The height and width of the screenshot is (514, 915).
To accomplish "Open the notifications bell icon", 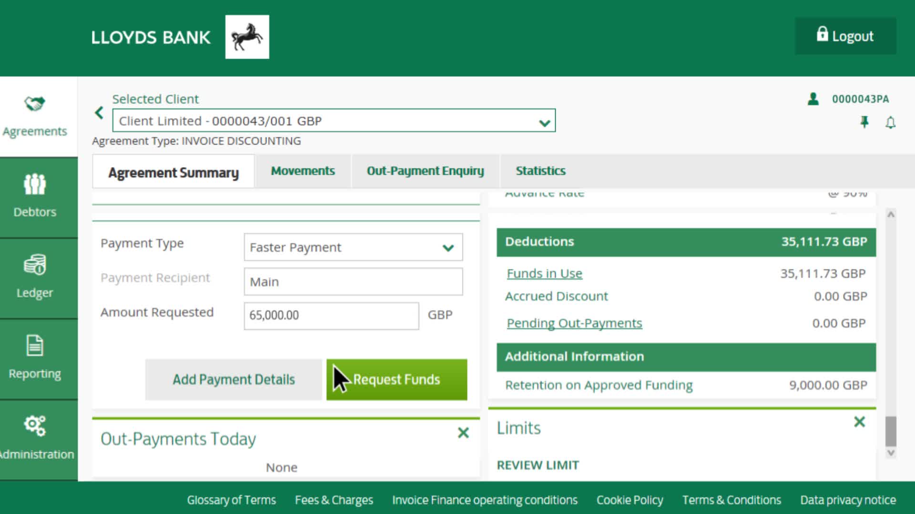I will [890, 122].
